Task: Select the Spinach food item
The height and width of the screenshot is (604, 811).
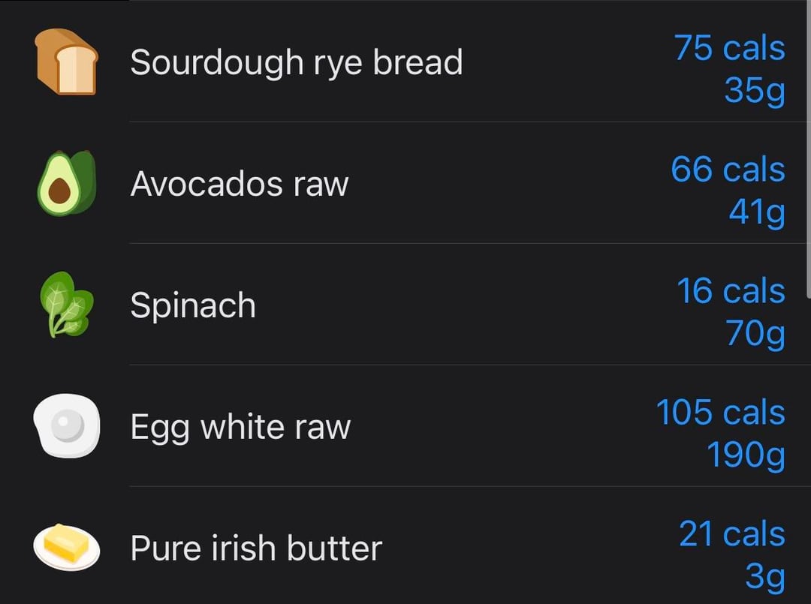Action: click(193, 305)
